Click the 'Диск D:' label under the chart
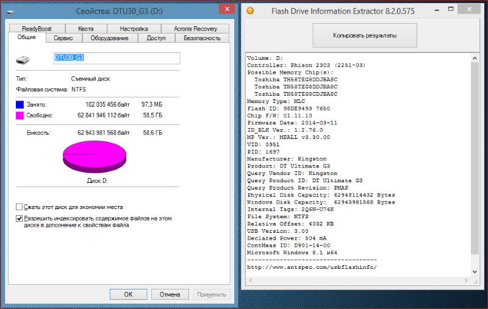This screenshot has height=309, width=488. point(98,180)
